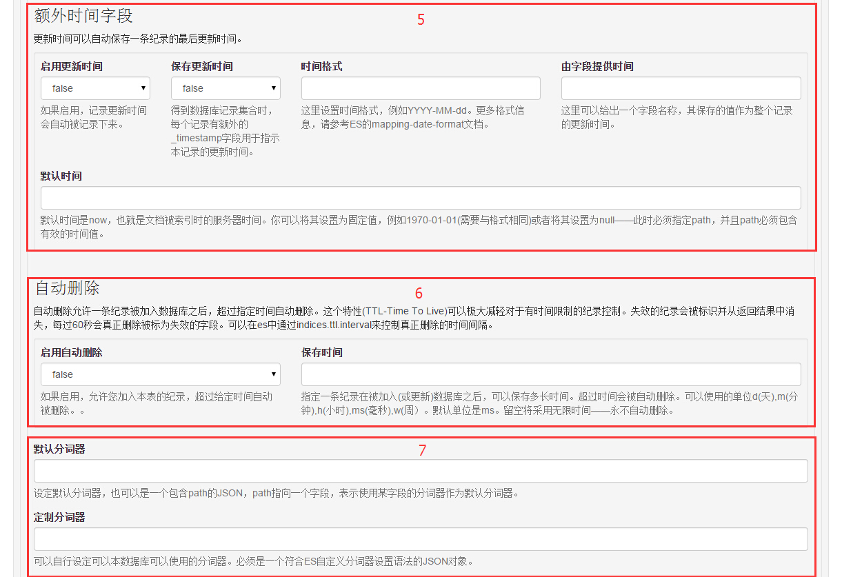Viewport: 842px width, 577px height.
Task: Focus the 定制分词器 input box
Action: [x=421, y=539]
